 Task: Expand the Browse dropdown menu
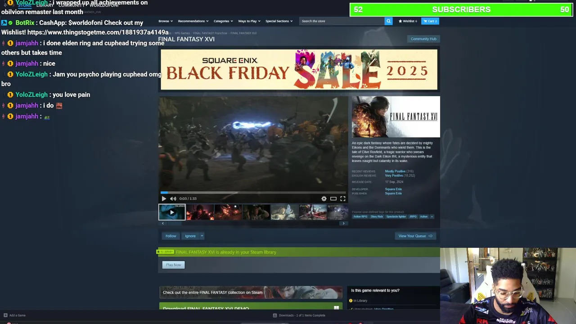[x=165, y=21]
